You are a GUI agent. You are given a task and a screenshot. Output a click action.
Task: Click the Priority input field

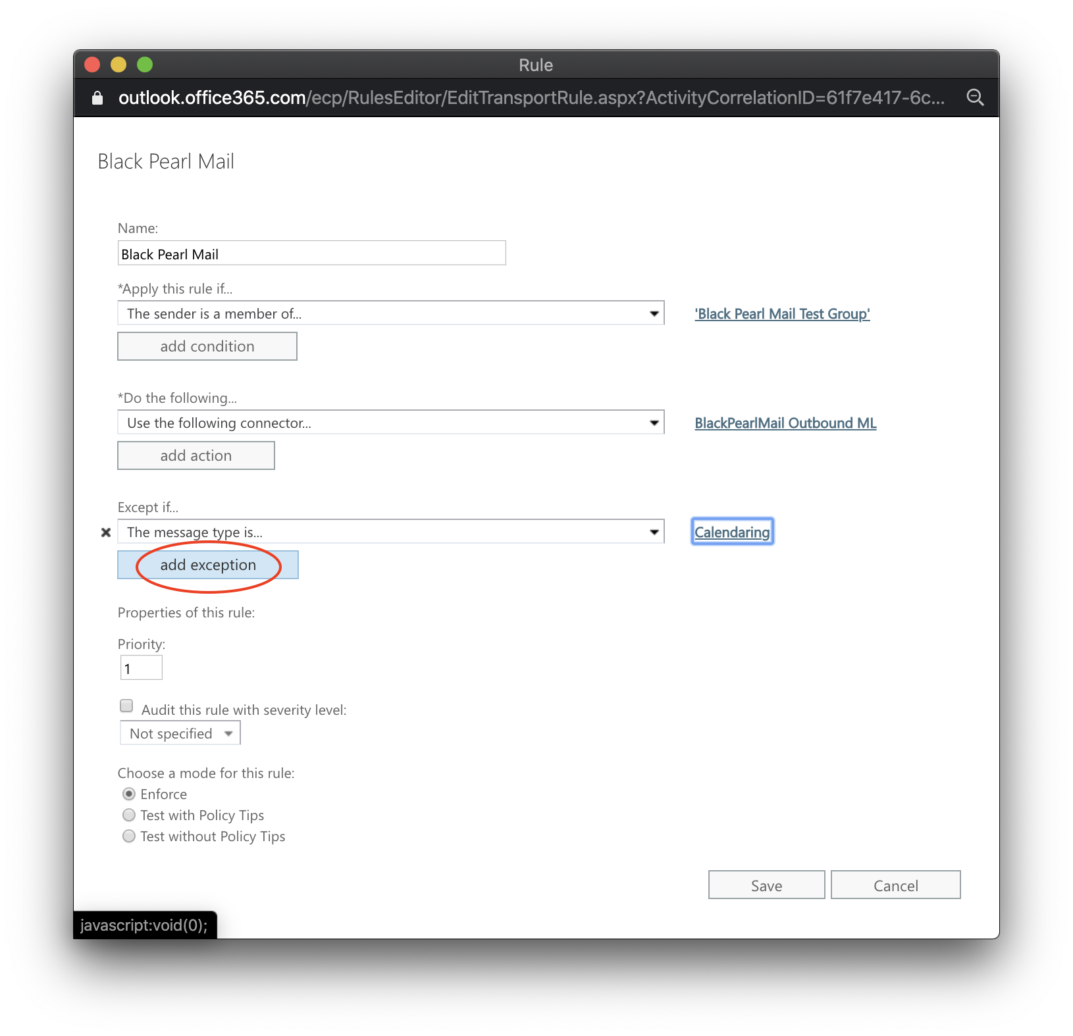pos(142,668)
